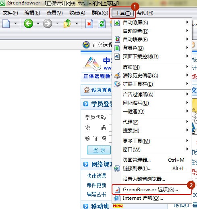Click the 登录 login button
Viewport: 197px width, 209px height.
(99, 150)
